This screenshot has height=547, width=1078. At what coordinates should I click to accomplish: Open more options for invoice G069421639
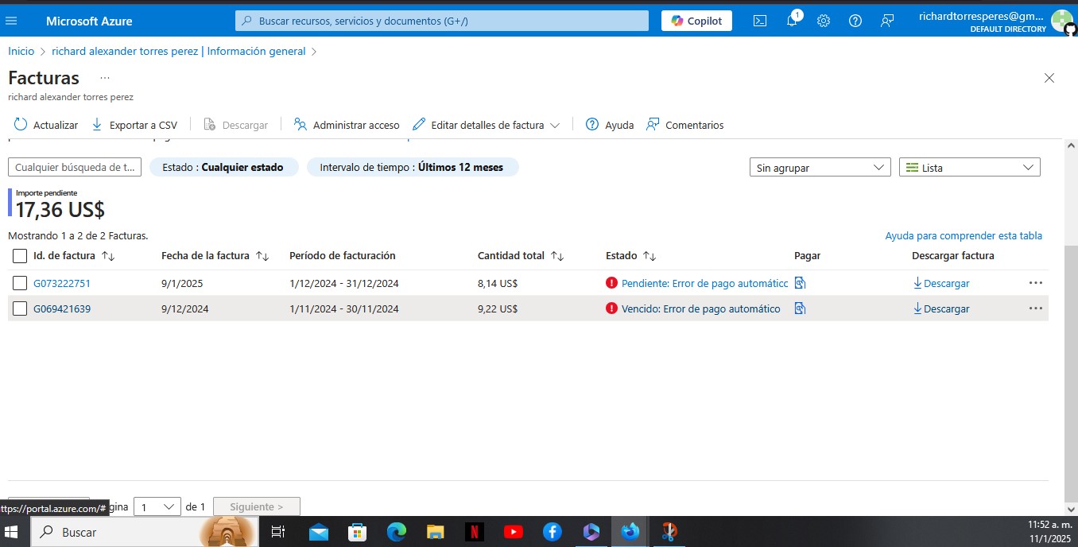(x=1035, y=308)
